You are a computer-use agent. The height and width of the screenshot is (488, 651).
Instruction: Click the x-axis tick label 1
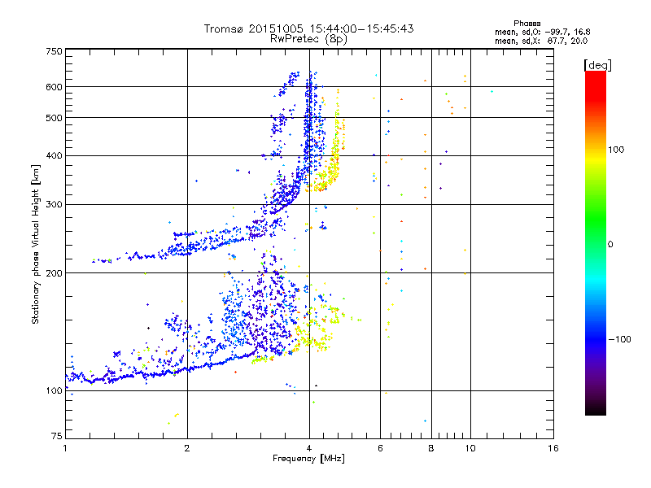[x=65, y=448]
